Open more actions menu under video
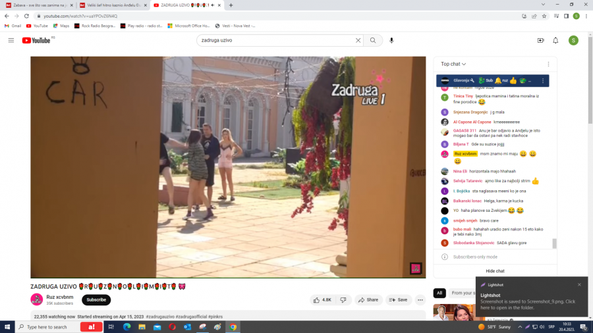This screenshot has height=333, width=593. click(x=420, y=299)
